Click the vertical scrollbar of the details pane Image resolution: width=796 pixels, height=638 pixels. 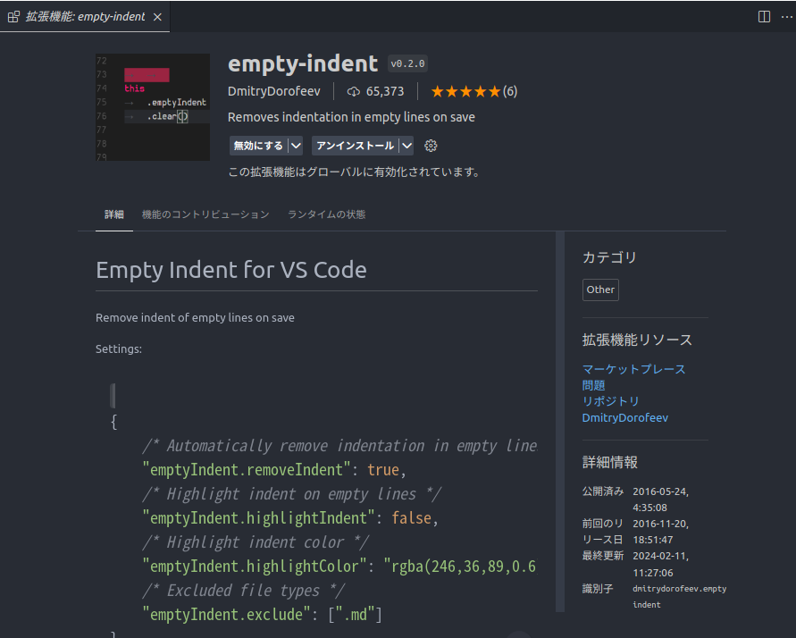[560, 421]
